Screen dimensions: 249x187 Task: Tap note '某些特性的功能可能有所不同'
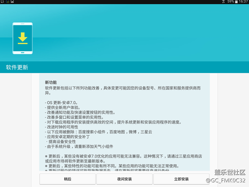pos(112,166)
